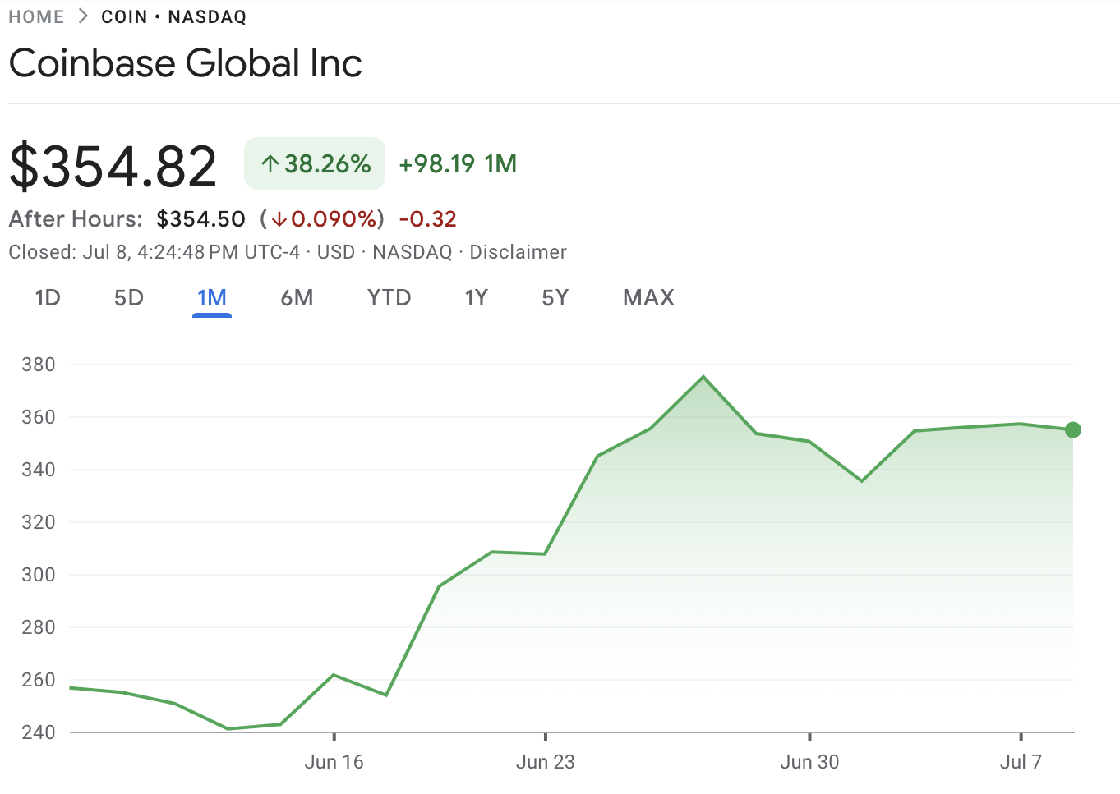Image resolution: width=1120 pixels, height=794 pixels.
Task: Select the green endpoint dot on the chart
Action: tap(1072, 429)
